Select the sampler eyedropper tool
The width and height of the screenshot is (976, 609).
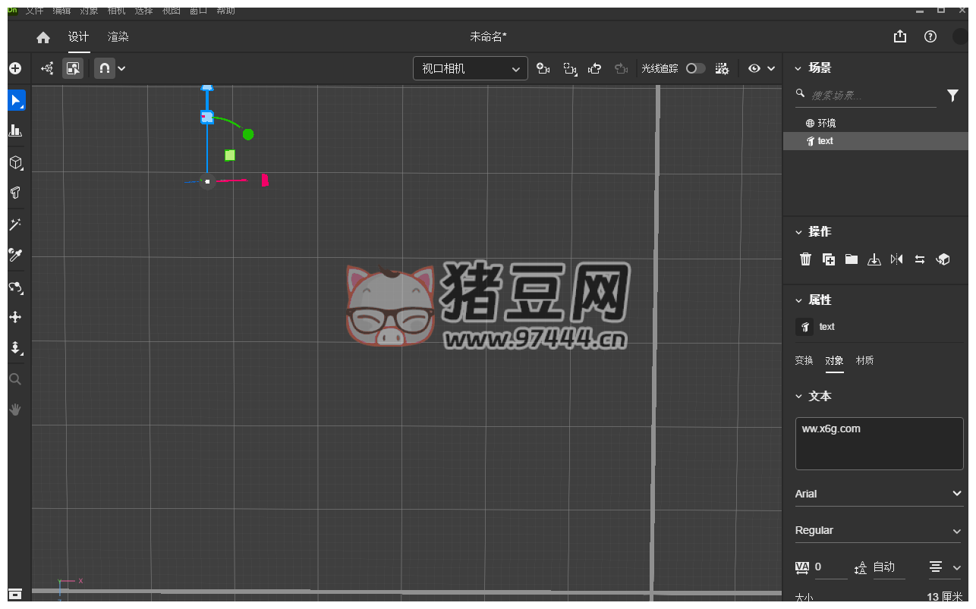15,255
